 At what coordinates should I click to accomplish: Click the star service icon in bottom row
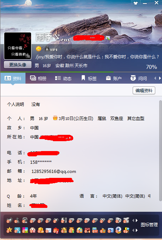coord(9,230)
